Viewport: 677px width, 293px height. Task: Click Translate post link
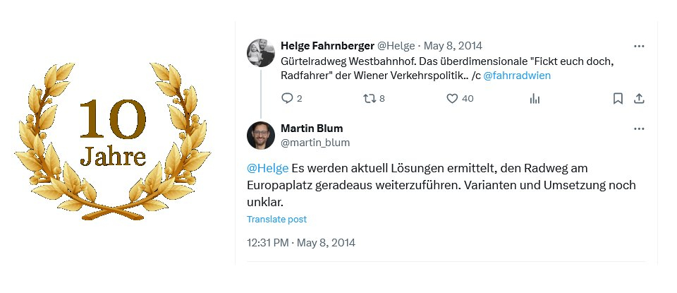[276, 220]
